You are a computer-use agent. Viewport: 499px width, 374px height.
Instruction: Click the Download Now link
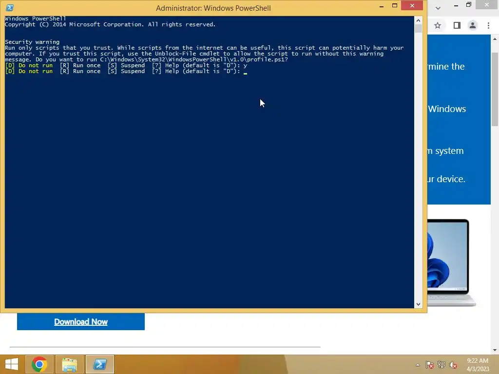(x=81, y=322)
